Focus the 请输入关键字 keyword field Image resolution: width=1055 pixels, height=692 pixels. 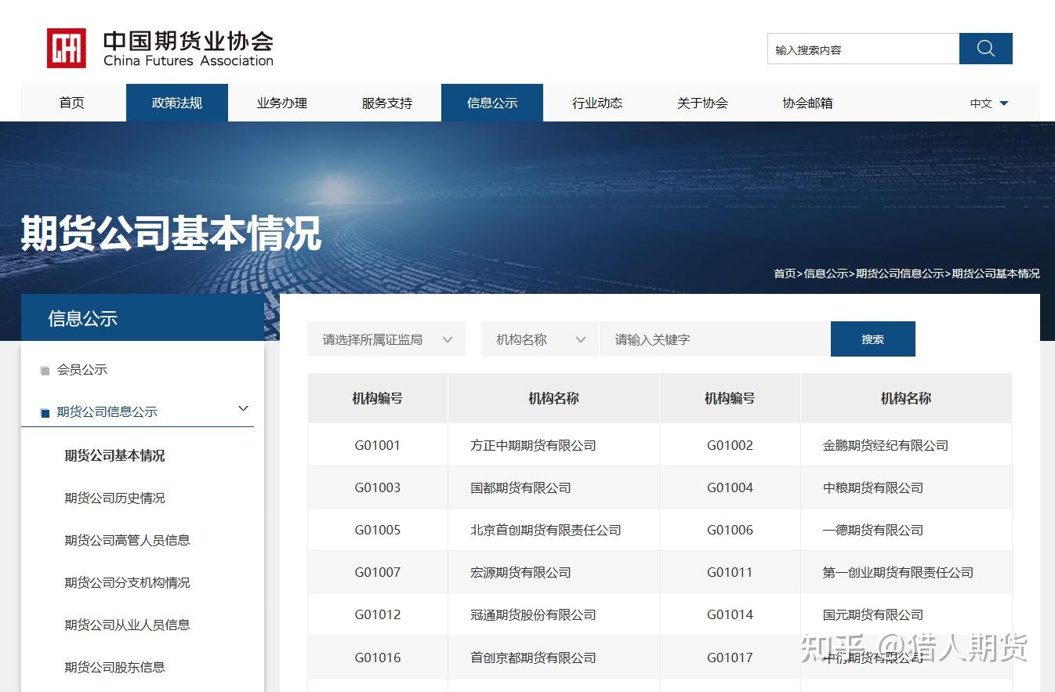tap(715, 339)
